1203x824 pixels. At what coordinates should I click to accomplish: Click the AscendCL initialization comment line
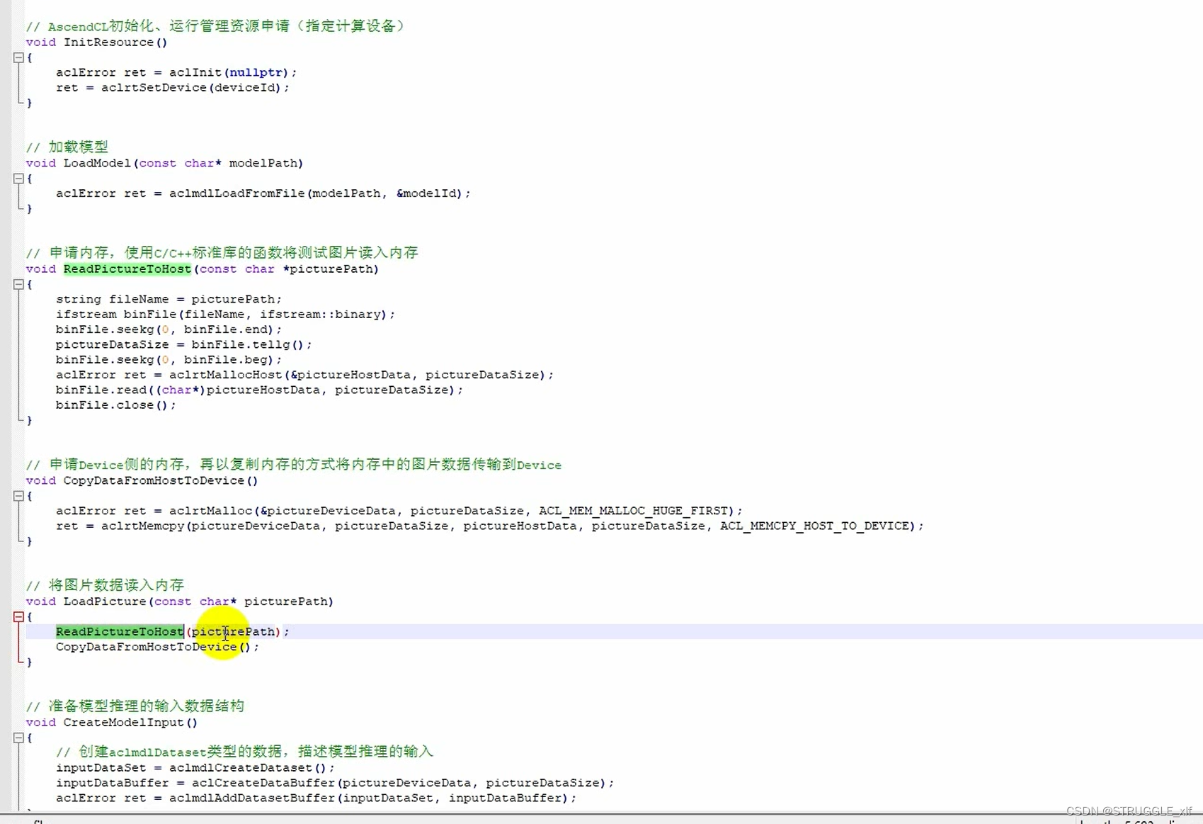[215, 26]
